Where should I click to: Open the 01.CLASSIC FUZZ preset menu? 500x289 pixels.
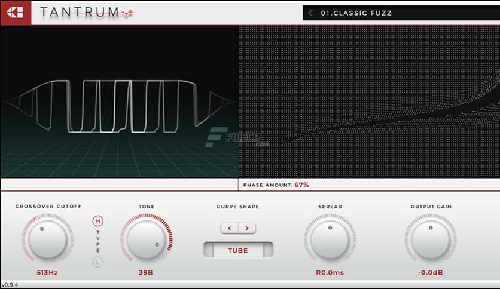tap(401, 13)
